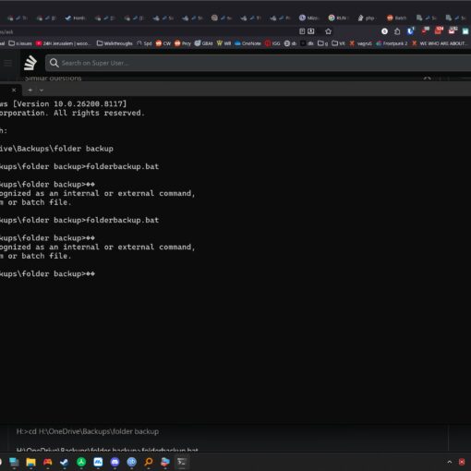Open the Walkthroughs bookmark folder
The height and width of the screenshot is (471, 471).
115,43
